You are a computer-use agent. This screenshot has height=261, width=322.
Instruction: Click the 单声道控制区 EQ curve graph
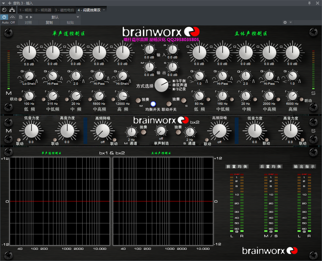(x=60, y=201)
